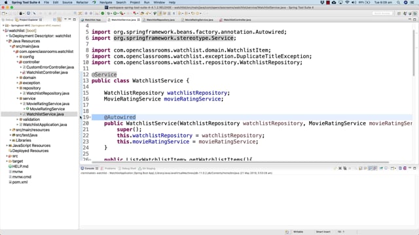419x235 pixels.
Task: Toggle Link with Editor in Project Explorer
Action: [x=60, y=20]
